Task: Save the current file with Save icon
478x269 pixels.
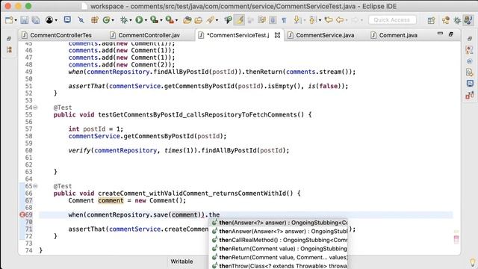Action: click(x=25, y=20)
